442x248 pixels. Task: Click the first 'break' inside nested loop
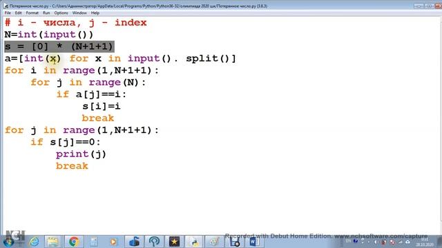pos(98,118)
